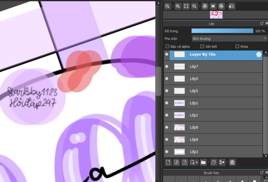Click the Brush Size panel title

pos(211,173)
